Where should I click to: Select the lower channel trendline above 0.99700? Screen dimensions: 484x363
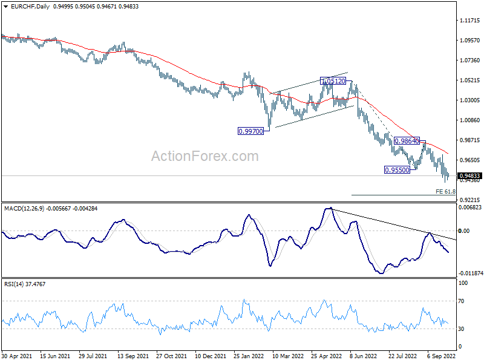point(315,116)
